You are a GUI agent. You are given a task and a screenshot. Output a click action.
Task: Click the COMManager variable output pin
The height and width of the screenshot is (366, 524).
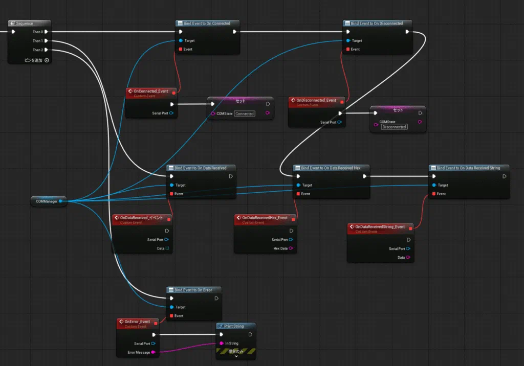tap(60, 201)
